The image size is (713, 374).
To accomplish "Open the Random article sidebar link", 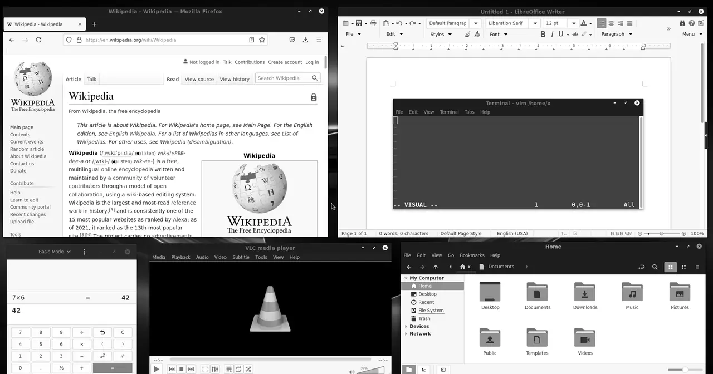I will [27, 149].
